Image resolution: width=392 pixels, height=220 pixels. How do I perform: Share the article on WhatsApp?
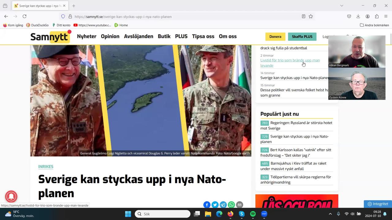(x=232, y=205)
